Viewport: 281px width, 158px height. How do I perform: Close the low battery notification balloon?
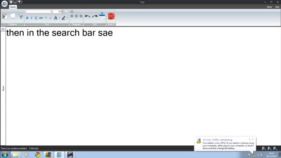tap(253, 139)
